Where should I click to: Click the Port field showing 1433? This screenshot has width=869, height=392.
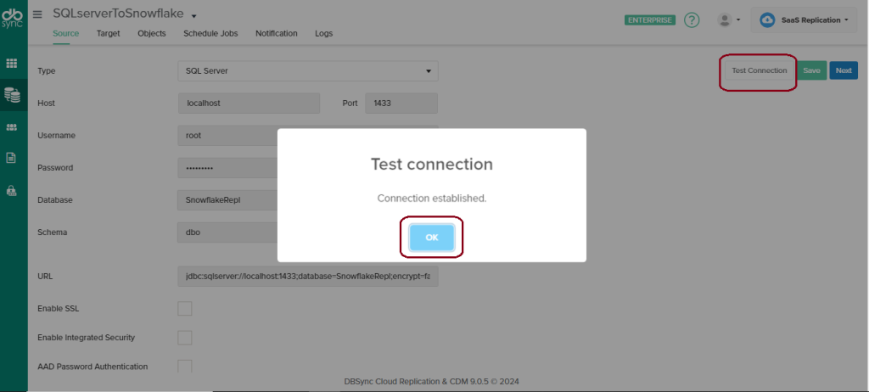pos(401,104)
